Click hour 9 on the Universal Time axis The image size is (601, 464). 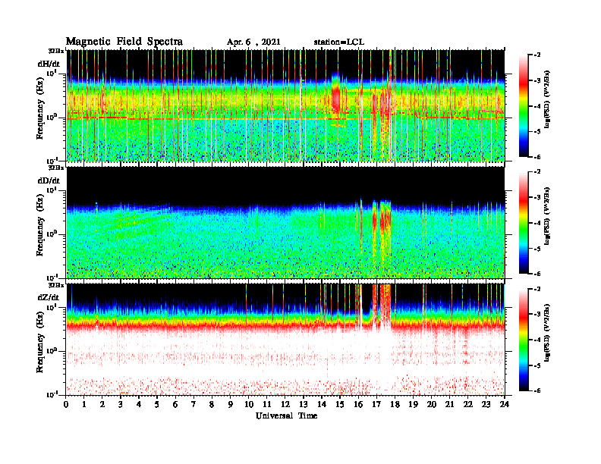231,404
